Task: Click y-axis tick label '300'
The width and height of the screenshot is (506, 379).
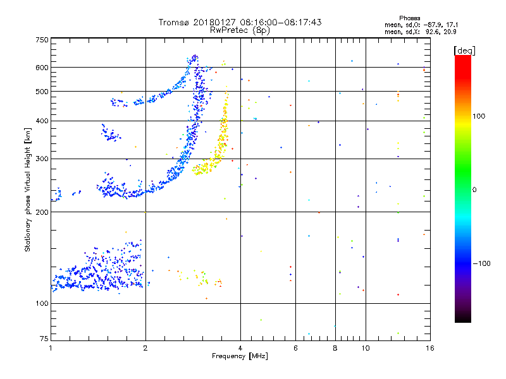Action: tap(42, 159)
